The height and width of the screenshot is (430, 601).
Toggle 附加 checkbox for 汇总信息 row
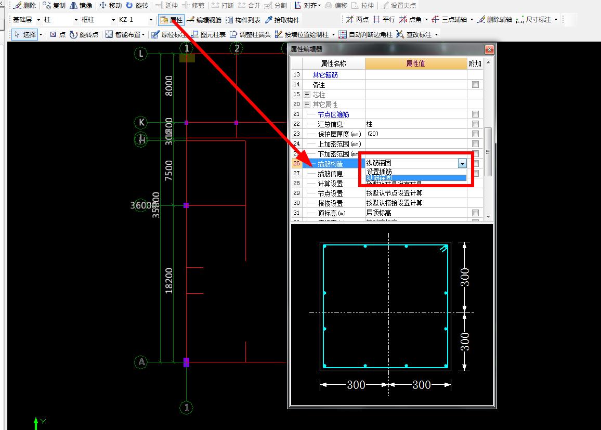[475, 124]
